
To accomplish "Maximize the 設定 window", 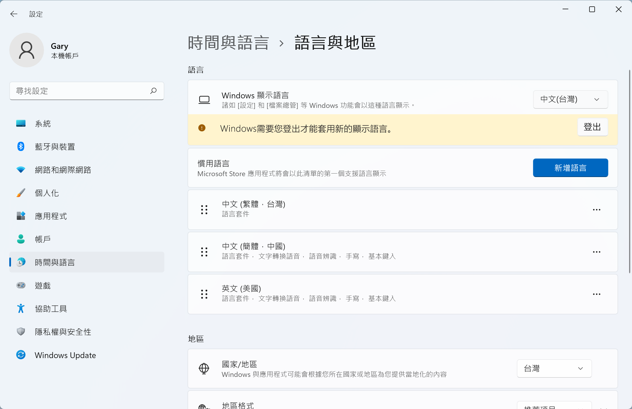I will click(592, 10).
